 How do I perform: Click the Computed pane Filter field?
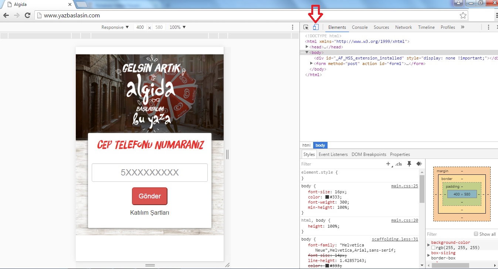pyautogui.click(x=449, y=234)
